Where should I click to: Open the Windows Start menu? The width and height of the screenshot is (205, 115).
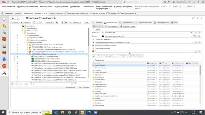[x=3, y=112]
